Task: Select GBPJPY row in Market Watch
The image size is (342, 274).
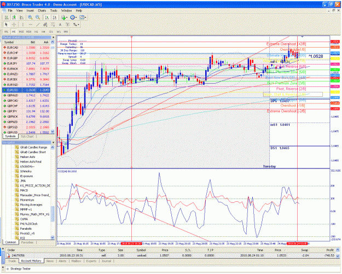Action: [26, 111]
